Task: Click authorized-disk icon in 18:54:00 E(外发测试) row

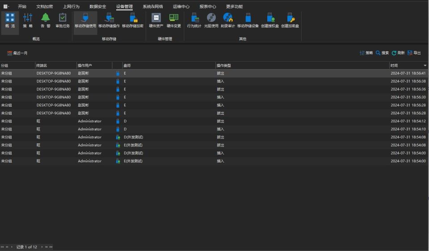Action: point(118,161)
